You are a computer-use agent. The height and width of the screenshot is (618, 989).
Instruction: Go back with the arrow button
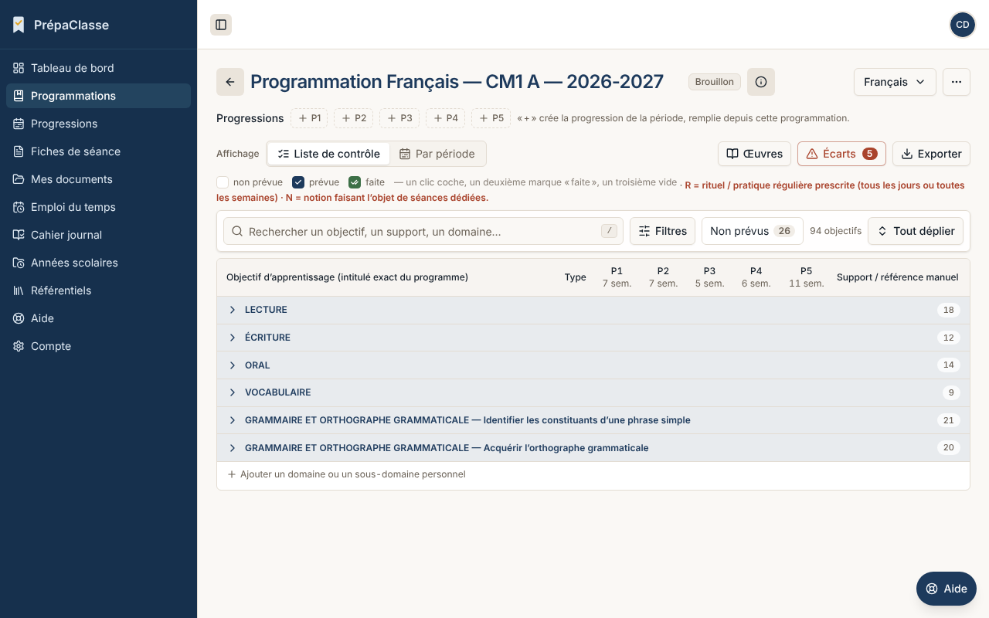click(230, 82)
